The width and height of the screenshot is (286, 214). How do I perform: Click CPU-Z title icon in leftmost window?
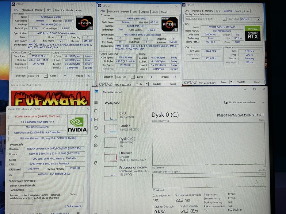[13, 4]
